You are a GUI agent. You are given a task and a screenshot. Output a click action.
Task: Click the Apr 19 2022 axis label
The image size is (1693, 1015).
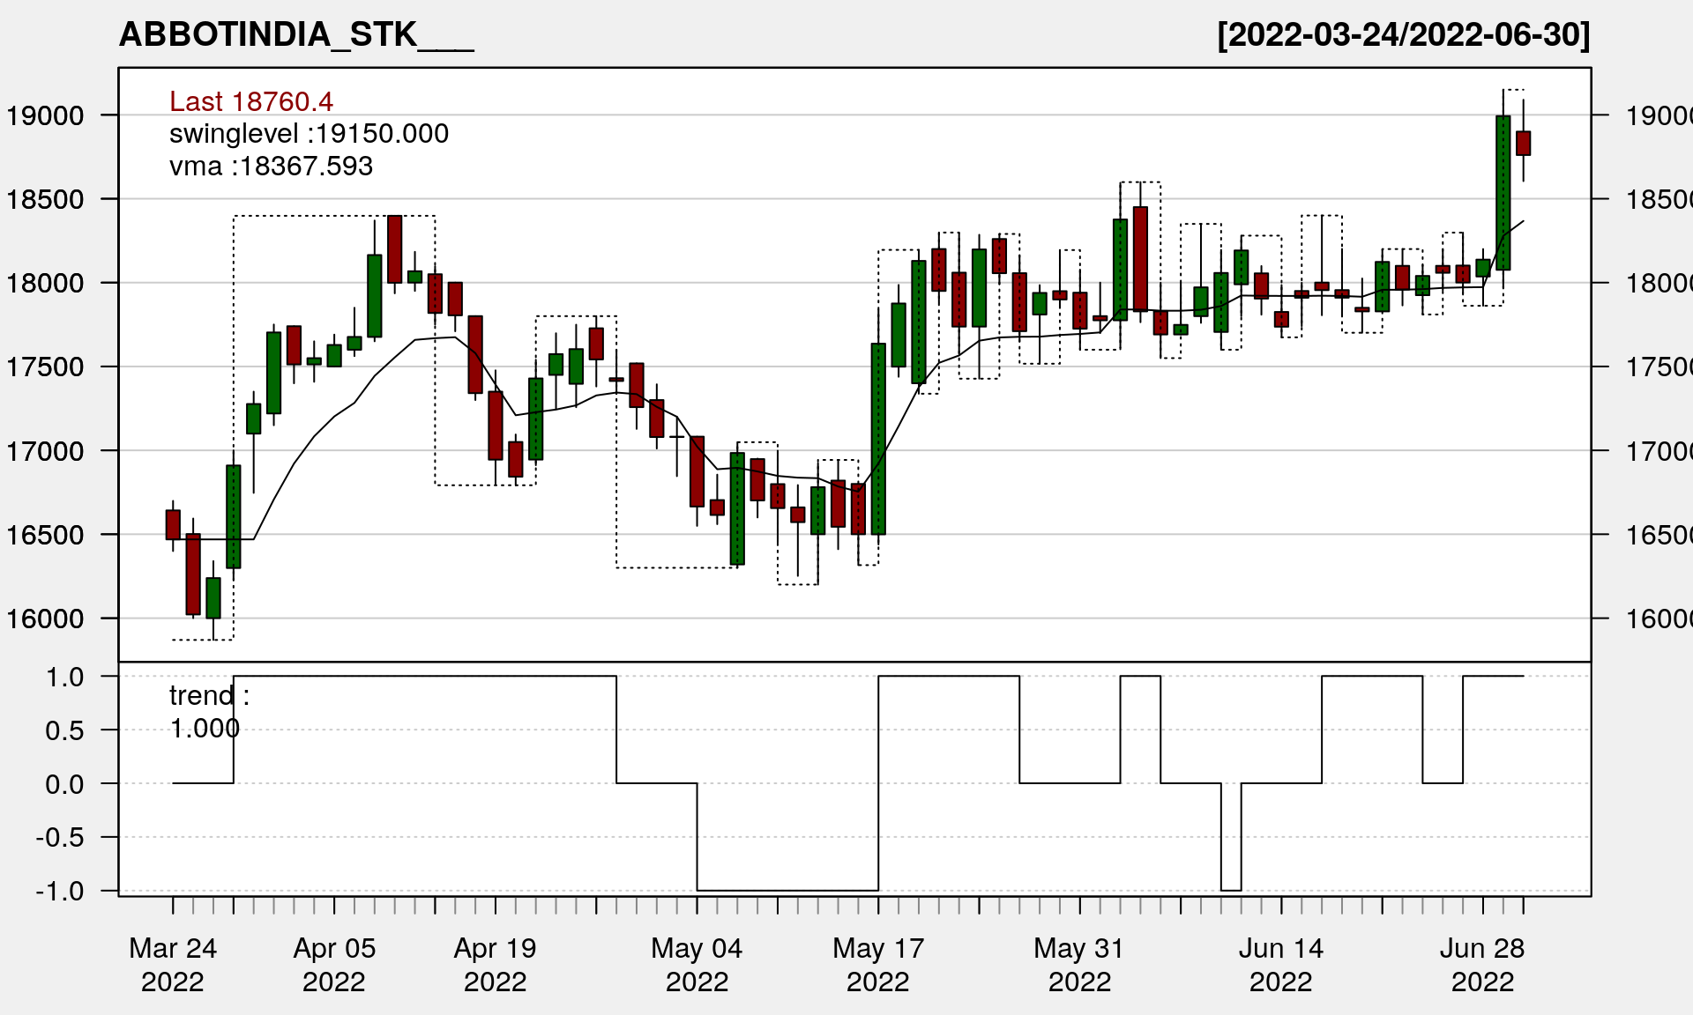click(495, 964)
